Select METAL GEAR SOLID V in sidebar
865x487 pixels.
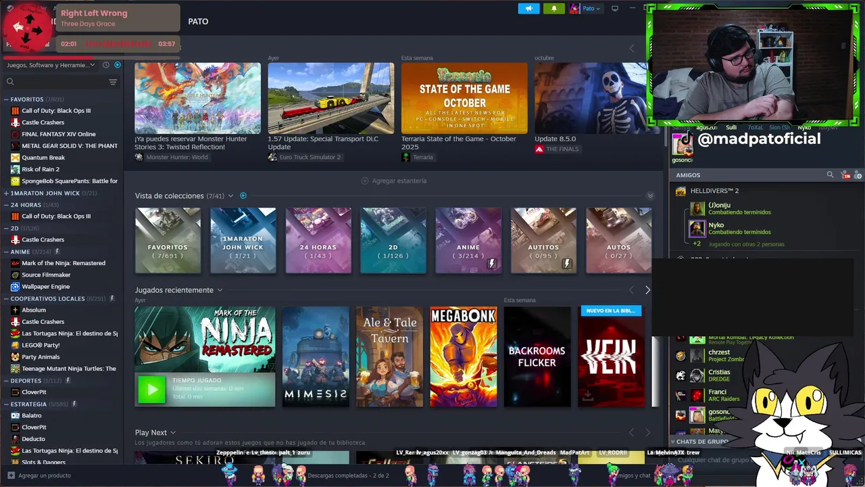tap(64, 146)
